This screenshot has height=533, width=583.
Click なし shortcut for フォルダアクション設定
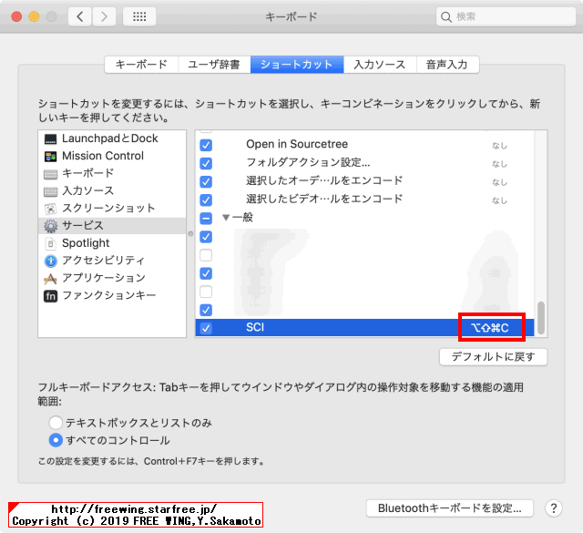point(499,164)
